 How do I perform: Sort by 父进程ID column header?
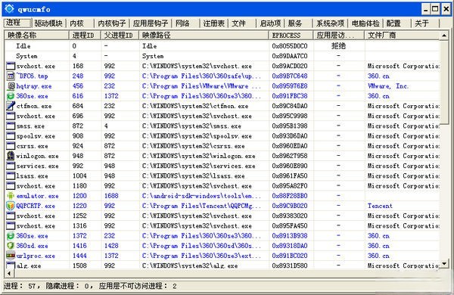click(120, 36)
